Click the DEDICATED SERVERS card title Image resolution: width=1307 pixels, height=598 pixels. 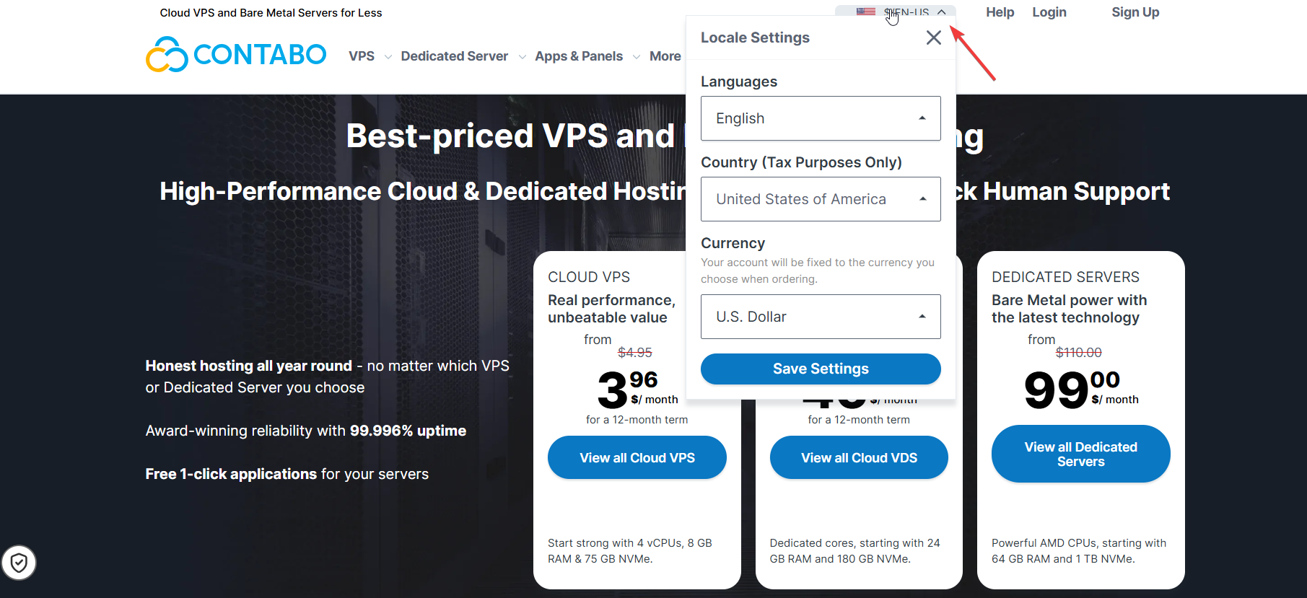pyautogui.click(x=1065, y=277)
